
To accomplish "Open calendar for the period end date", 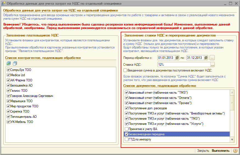I will pos(206,58).
